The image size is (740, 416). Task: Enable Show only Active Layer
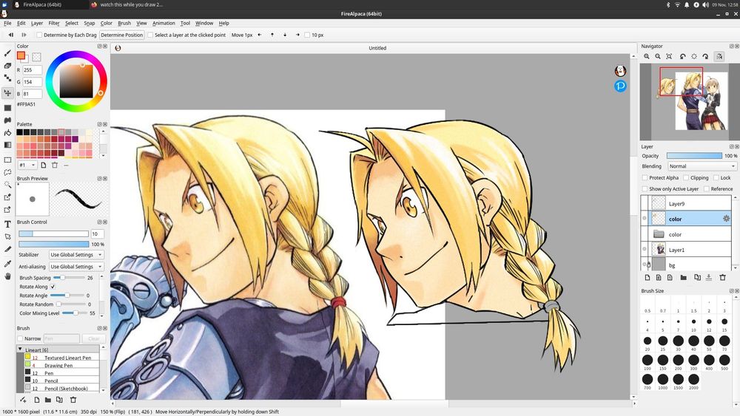tap(645, 189)
